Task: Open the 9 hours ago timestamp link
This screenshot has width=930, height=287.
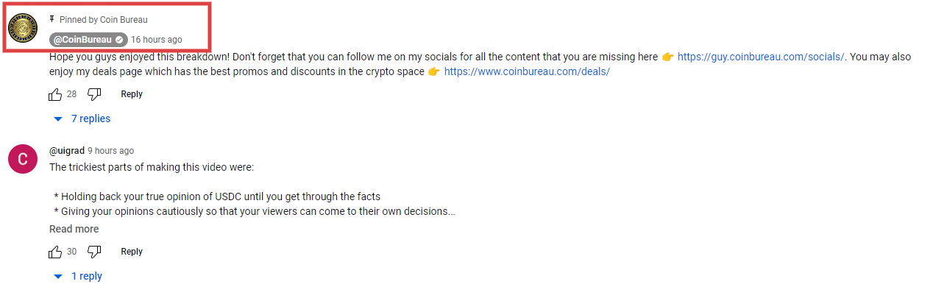Action: click(x=111, y=150)
